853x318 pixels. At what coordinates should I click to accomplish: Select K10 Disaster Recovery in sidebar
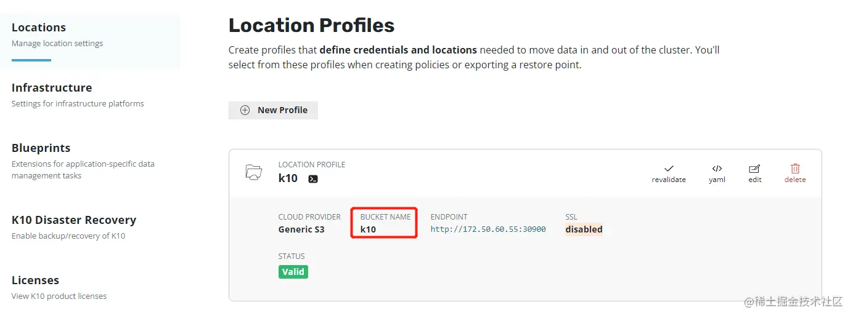click(x=74, y=220)
